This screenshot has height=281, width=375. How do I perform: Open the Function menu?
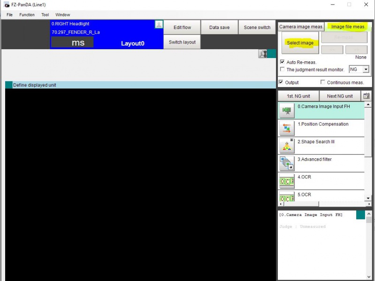point(27,15)
